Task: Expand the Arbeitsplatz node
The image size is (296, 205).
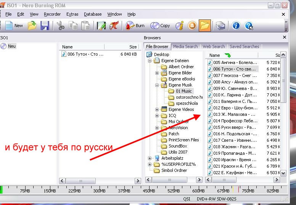Action: [150, 158]
